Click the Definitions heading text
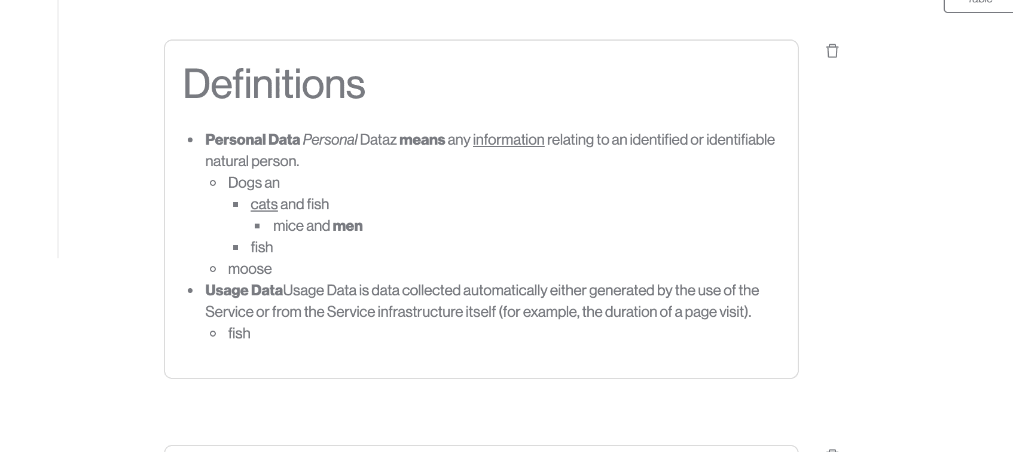The width and height of the screenshot is (1013, 452). tap(274, 84)
